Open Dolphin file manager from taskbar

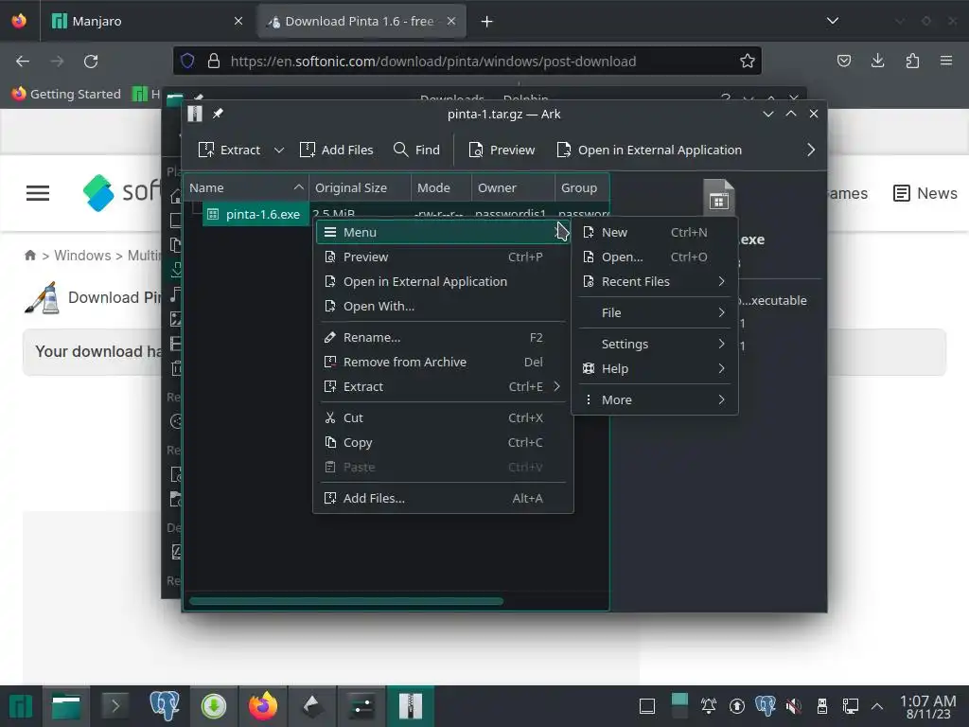point(65,706)
